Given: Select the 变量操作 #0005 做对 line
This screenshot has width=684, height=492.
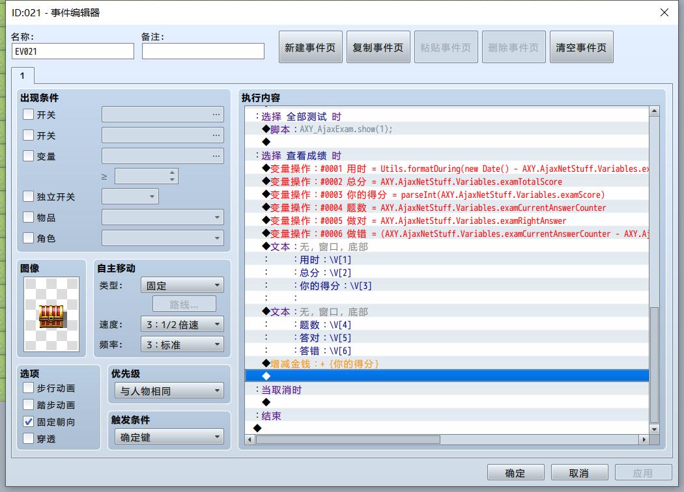Looking at the screenshot, I should pyautogui.click(x=447, y=221).
